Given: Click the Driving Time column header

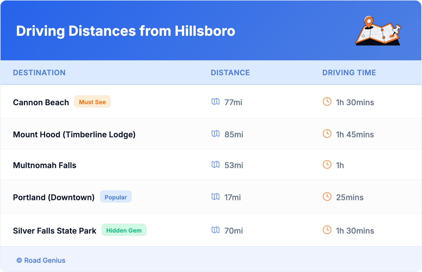Looking at the screenshot, I should point(349,73).
